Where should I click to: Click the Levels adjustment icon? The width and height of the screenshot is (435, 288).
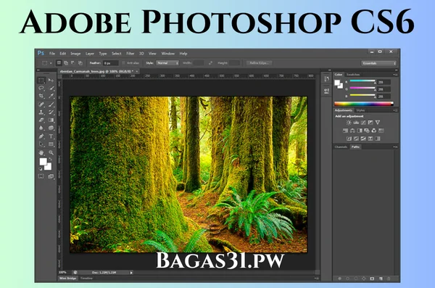tap(356, 123)
